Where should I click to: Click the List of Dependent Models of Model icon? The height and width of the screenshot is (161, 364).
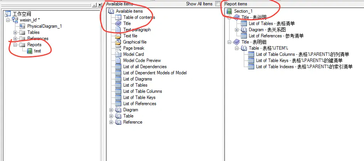(118, 73)
